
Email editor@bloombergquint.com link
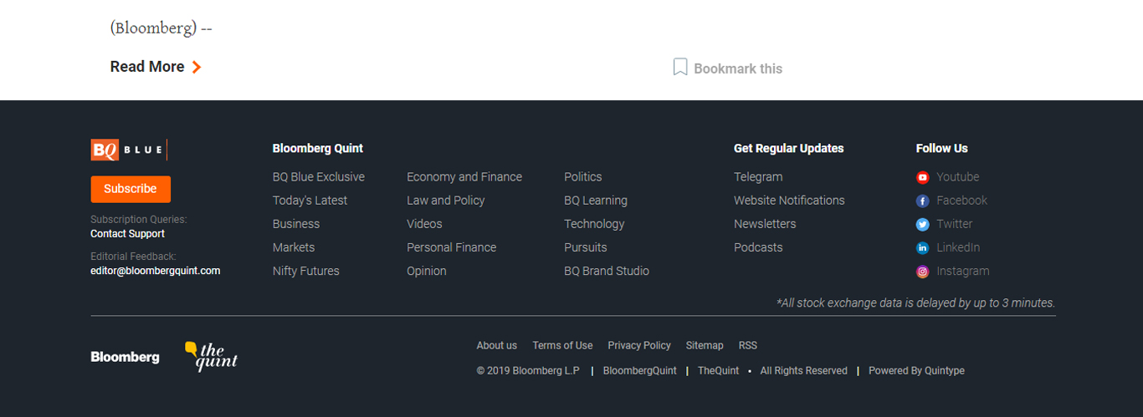pos(155,271)
